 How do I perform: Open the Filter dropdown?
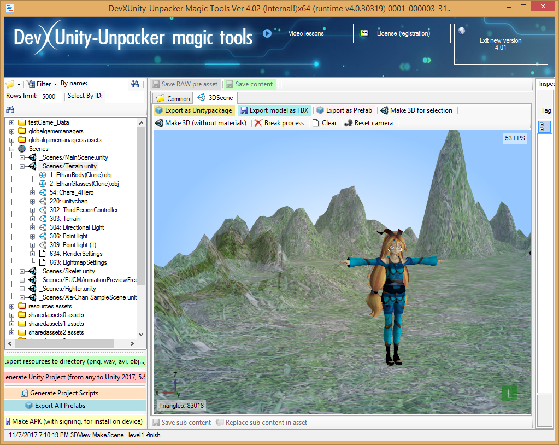coord(42,84)
